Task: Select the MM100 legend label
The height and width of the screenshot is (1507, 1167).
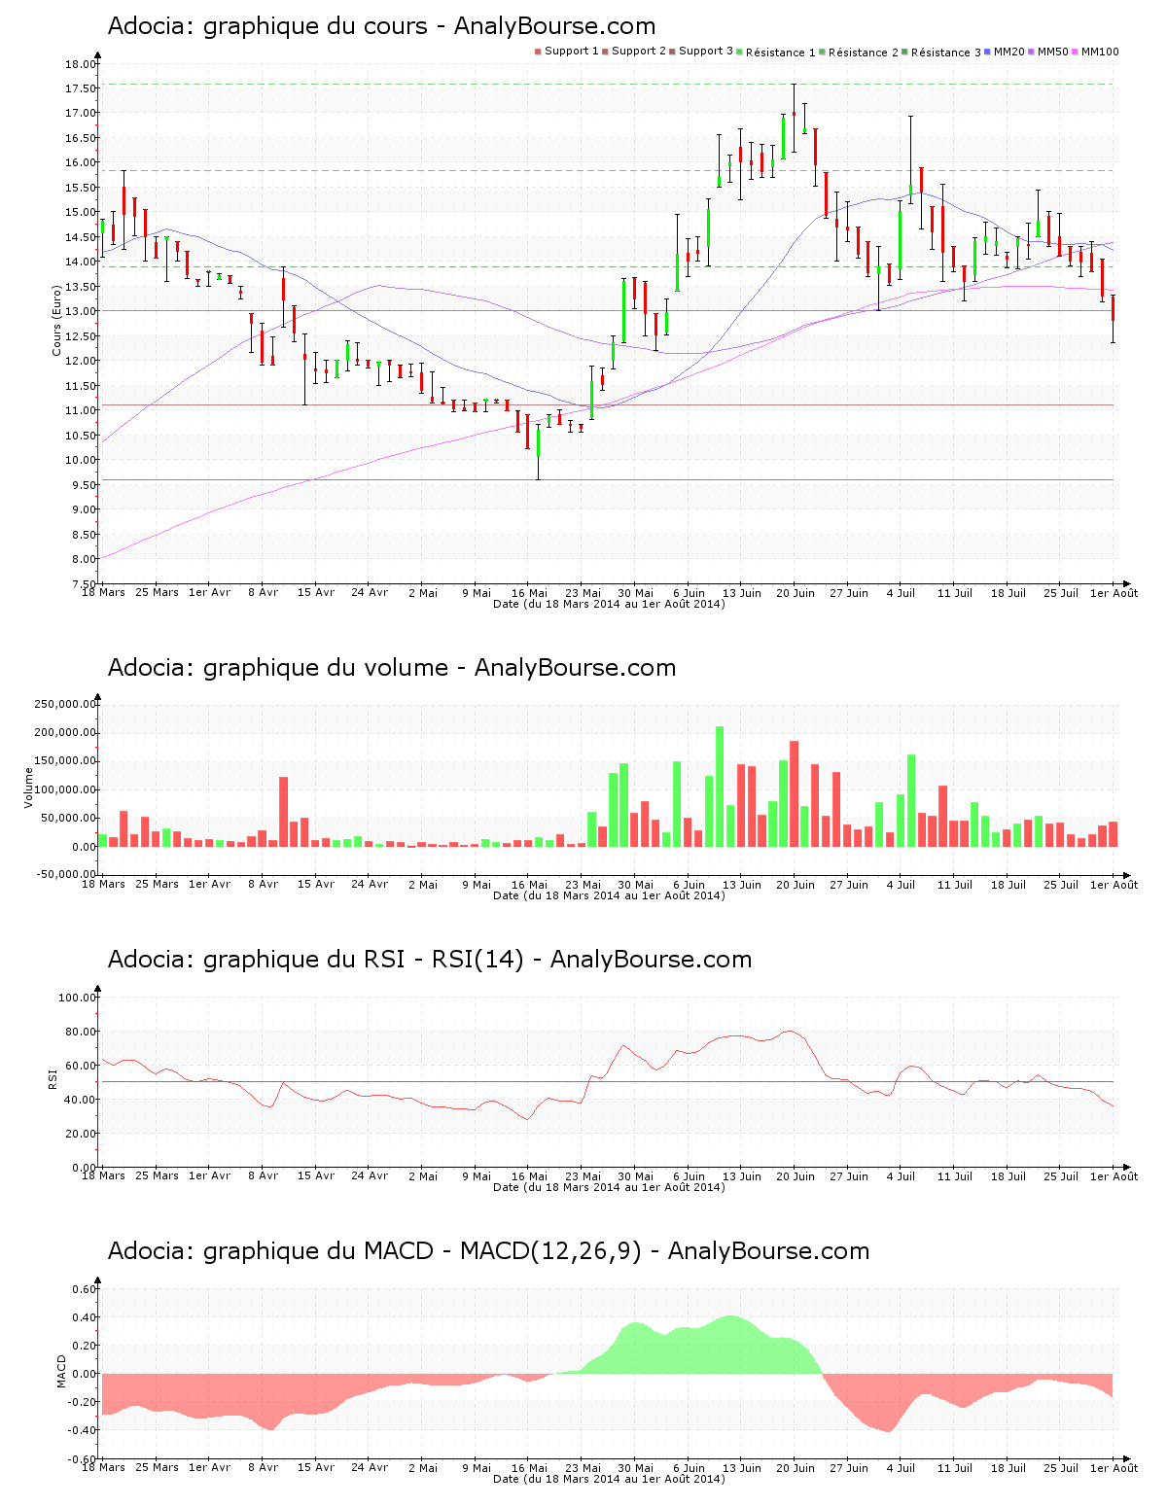Action: (1100, 52)
